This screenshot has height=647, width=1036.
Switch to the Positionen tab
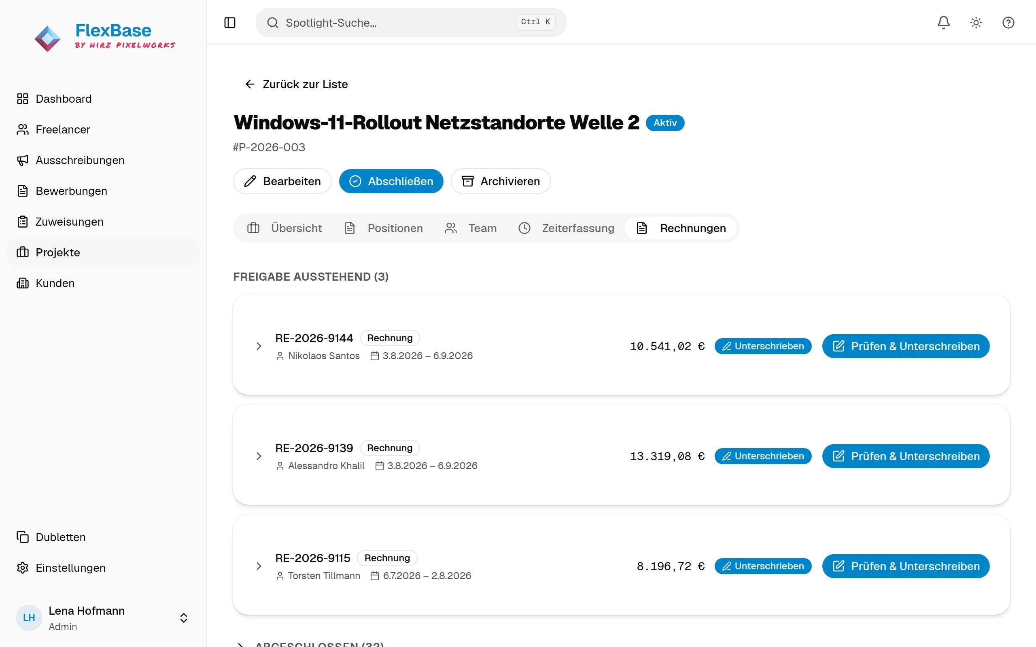[384, 228]
